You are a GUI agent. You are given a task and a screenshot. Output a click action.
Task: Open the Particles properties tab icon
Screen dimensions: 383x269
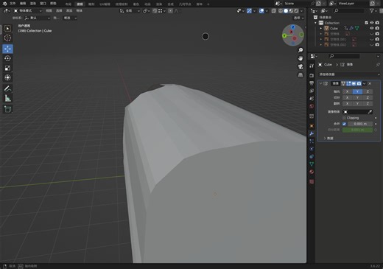point(312,142)
